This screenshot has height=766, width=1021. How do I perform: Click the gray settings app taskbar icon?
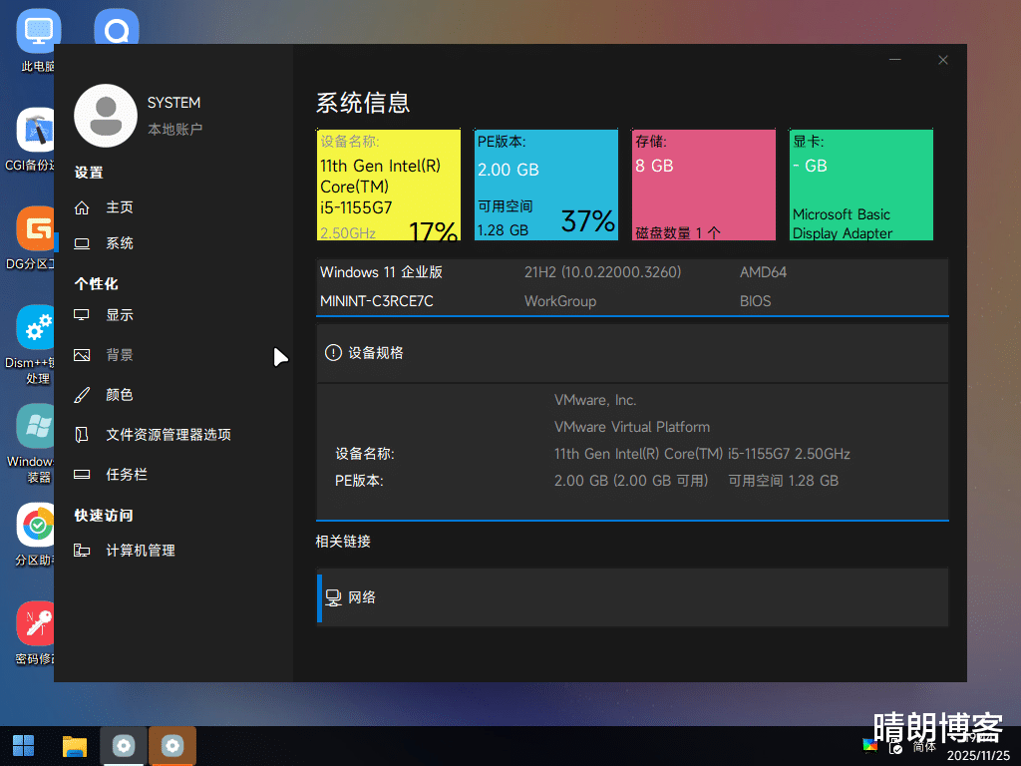123,746
